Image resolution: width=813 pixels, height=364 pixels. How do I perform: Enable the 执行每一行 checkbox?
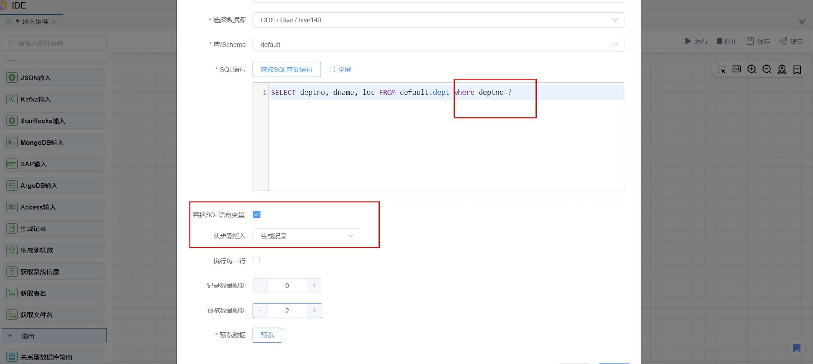[x=256, y=261]
